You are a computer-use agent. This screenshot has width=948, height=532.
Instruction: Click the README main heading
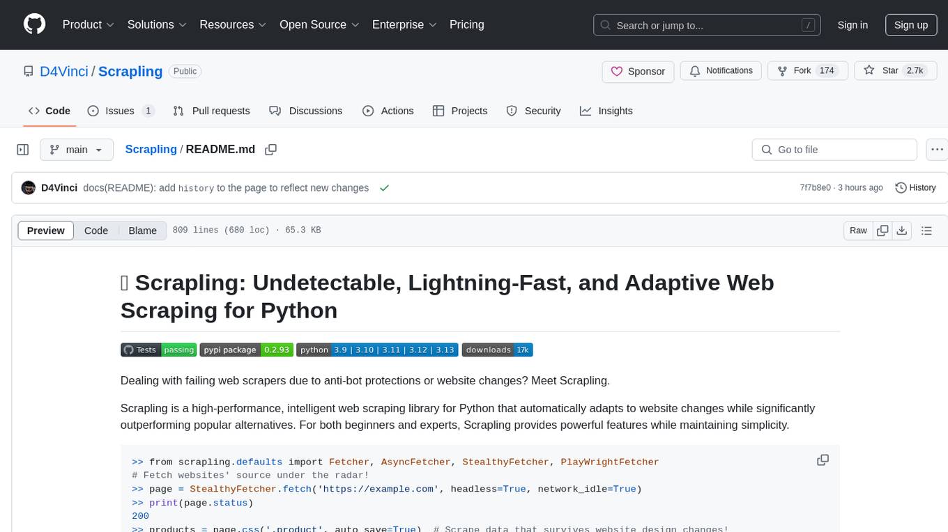coord(447,296)
